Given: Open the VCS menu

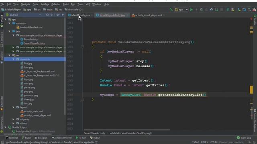Looking at the screenshot, I should 88,4.
